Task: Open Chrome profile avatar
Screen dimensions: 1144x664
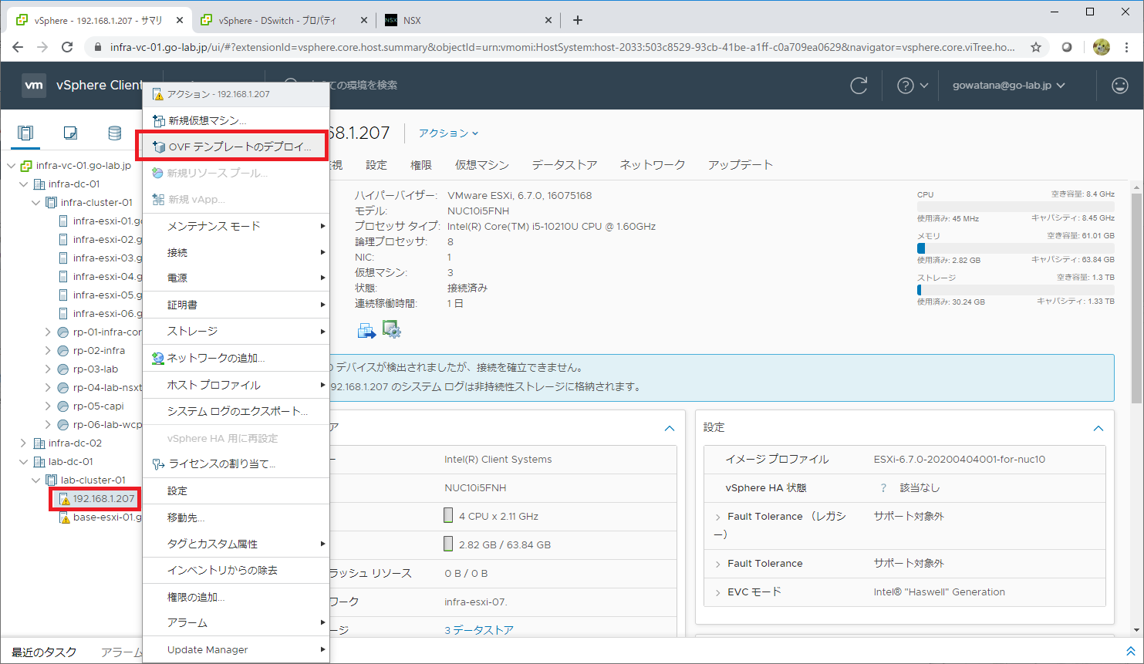Action: click(x=1102, y=47)
